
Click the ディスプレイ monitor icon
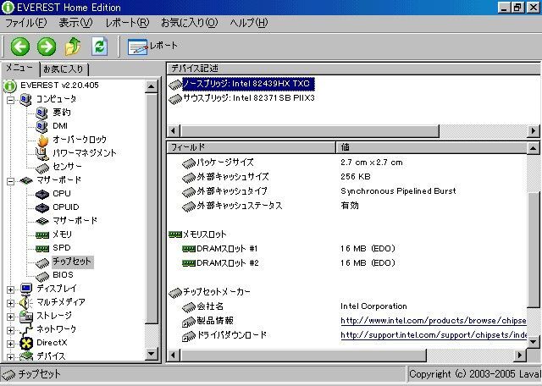pyautogui.click(x=26, y=289)
